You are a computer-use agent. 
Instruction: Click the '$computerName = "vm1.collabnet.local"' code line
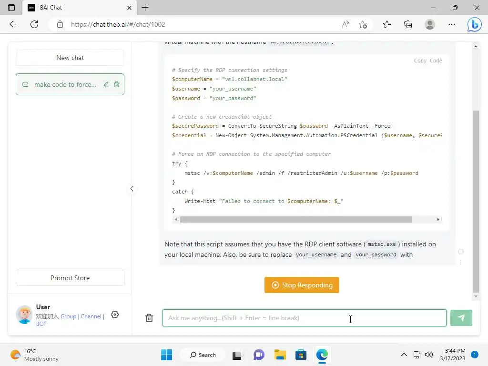229,79
